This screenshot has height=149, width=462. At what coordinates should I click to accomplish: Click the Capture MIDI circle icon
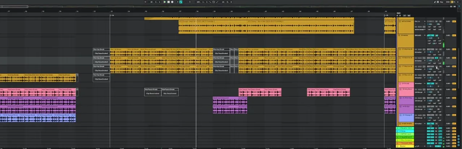tap(190, 2)
